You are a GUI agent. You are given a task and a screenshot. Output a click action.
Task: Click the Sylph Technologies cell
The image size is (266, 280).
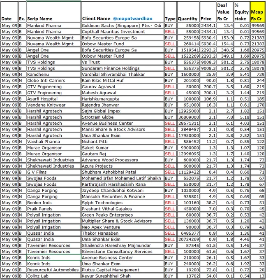click(x=123, y=203)
